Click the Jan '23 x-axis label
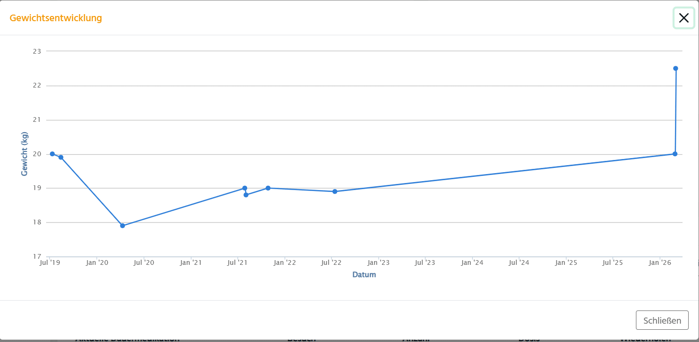Screen dimensions: 699x342 click(x=378, y=263)
